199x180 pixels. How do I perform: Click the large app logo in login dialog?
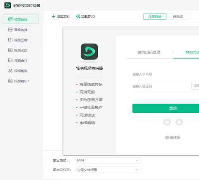(90, 51)
